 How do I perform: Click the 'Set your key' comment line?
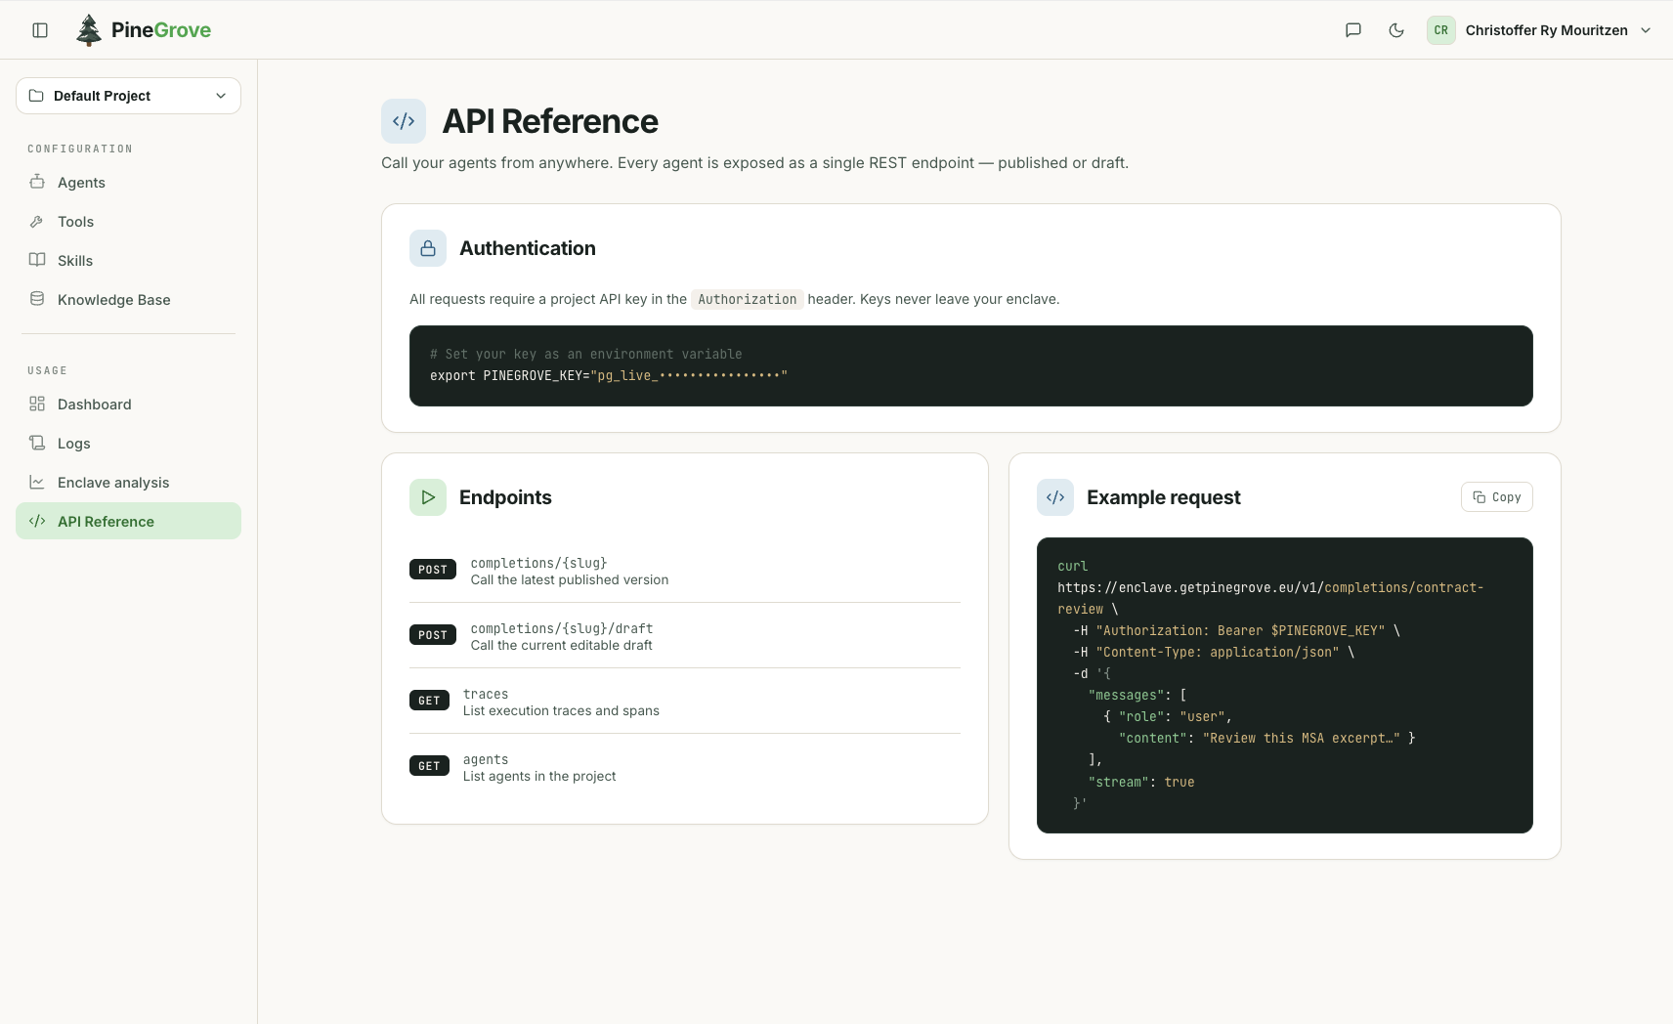tap(586, 354)
